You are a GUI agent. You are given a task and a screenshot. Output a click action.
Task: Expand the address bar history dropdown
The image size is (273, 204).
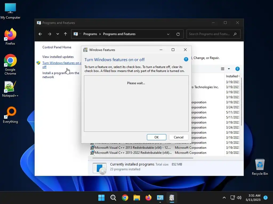168,34
